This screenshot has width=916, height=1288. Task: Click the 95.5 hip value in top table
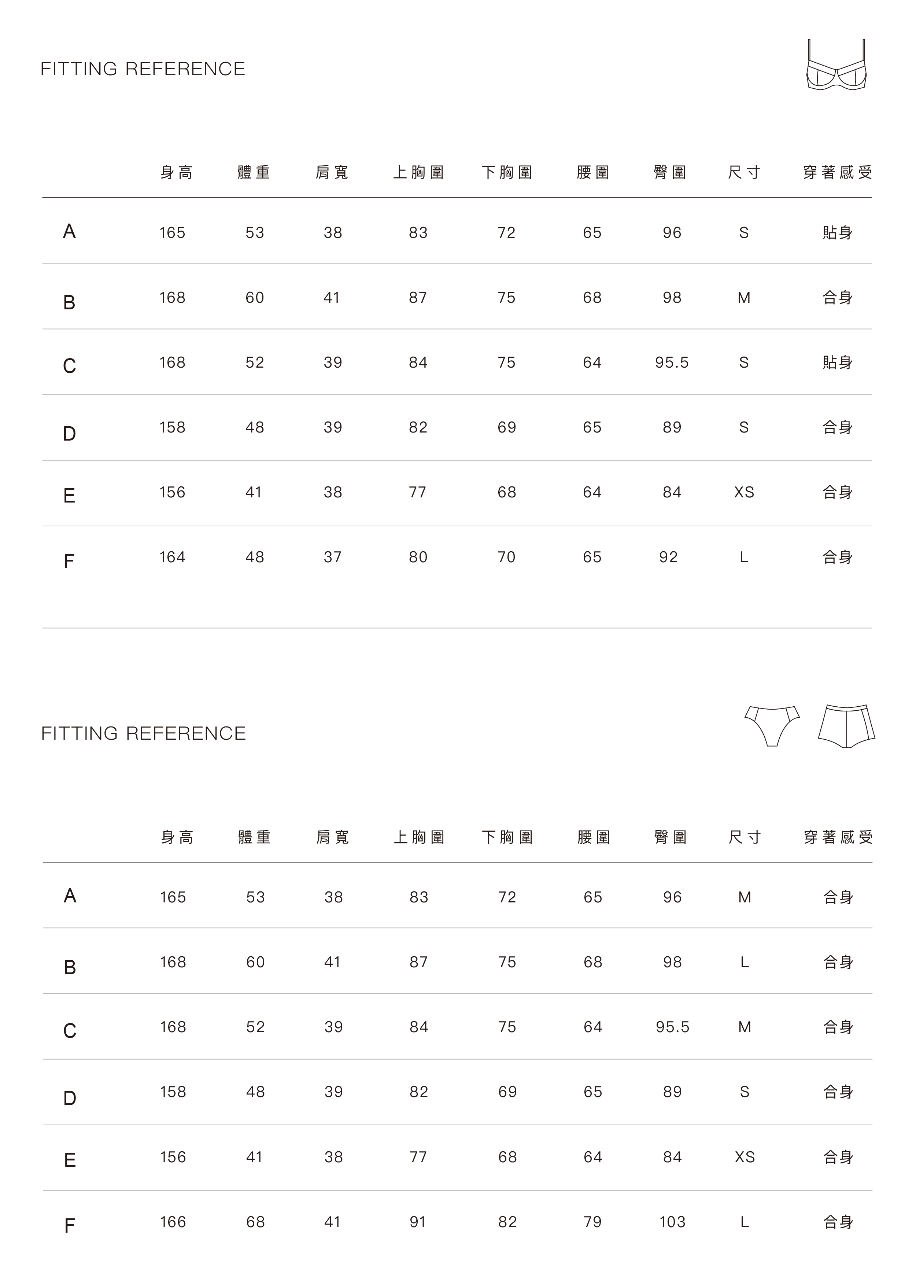[672, 363]
